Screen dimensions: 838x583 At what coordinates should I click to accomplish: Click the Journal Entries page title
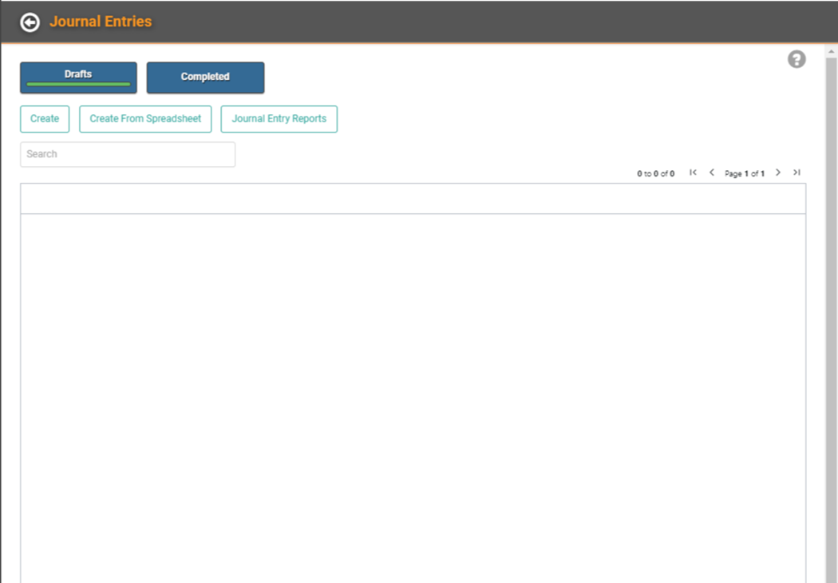(101, 22)
